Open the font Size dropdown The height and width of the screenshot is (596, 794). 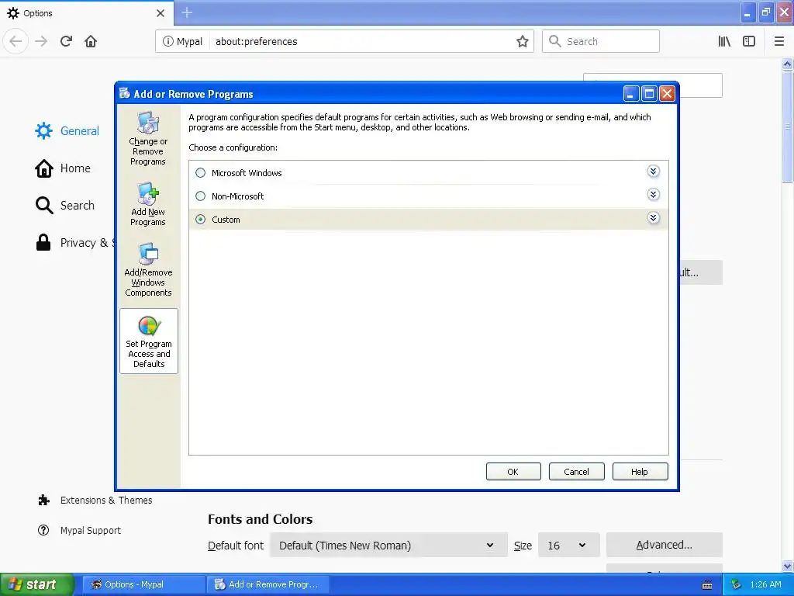(568, 546)
